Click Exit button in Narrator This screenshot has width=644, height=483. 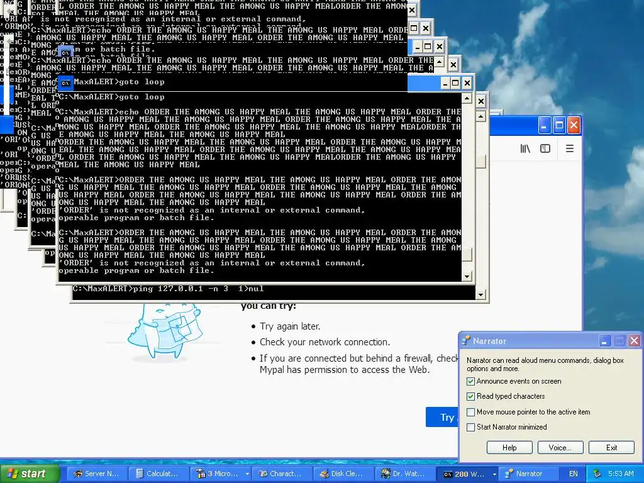coord(611,447)
